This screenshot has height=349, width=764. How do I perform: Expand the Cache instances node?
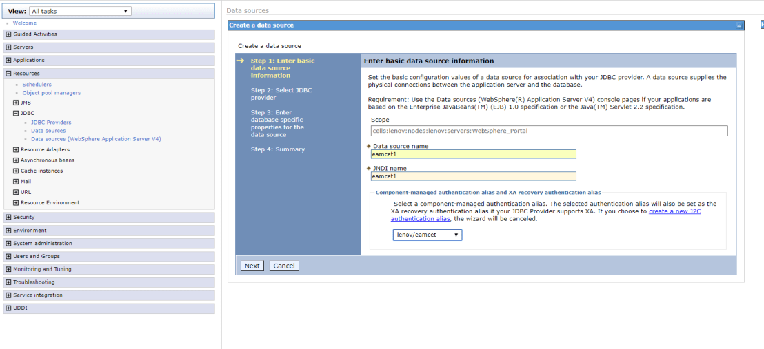pyautogui.click(x=16, y=171)
